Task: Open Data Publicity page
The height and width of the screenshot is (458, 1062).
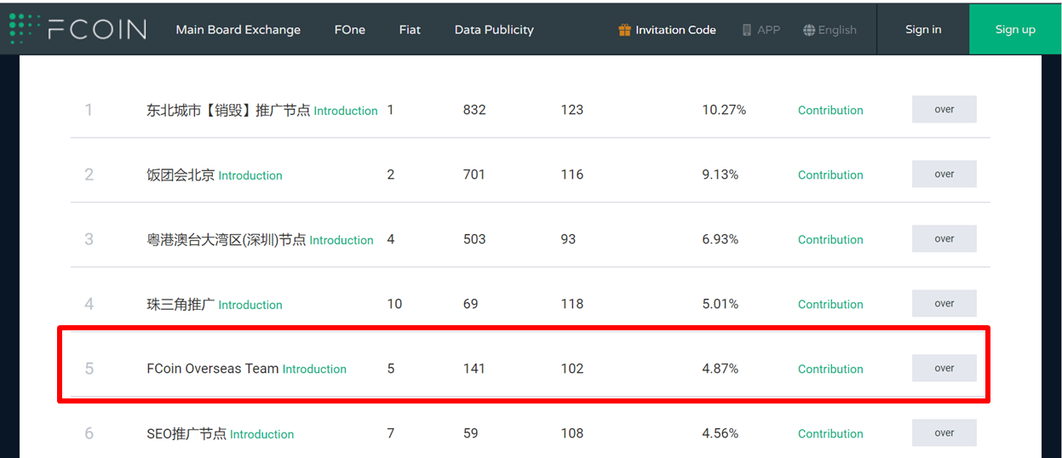Action: 494,30
